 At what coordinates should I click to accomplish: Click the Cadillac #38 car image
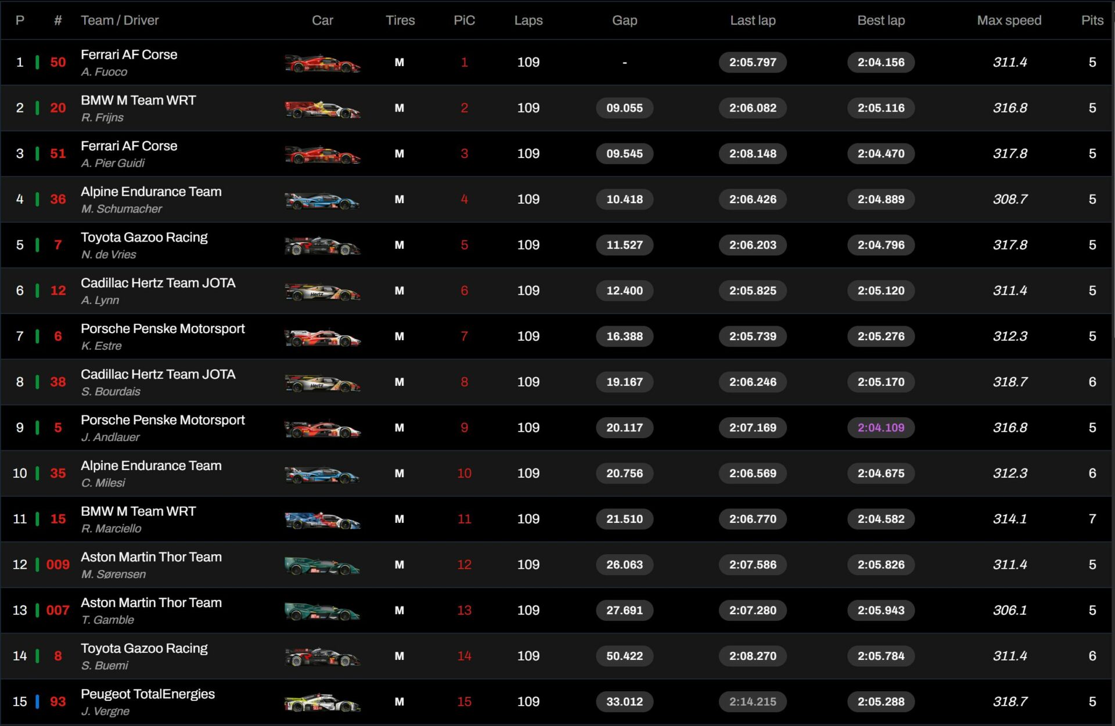322,383
